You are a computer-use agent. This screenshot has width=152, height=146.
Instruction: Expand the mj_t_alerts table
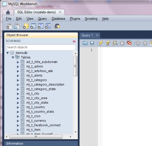point(18,76)
